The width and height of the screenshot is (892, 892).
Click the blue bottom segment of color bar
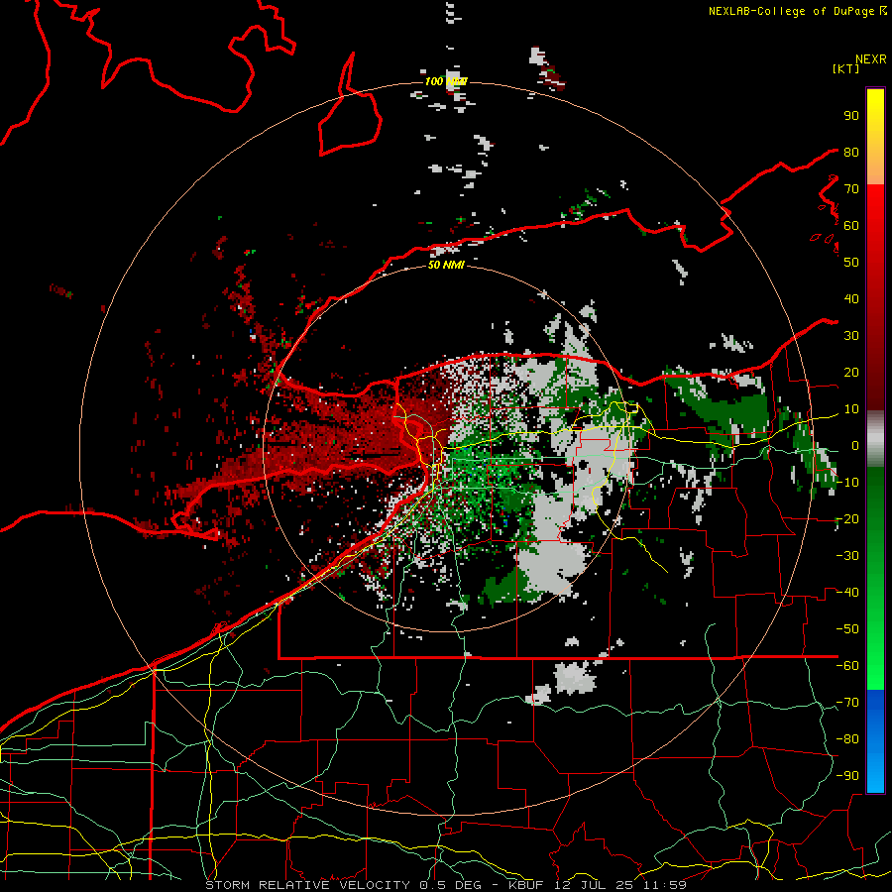(x=875, y=741)
